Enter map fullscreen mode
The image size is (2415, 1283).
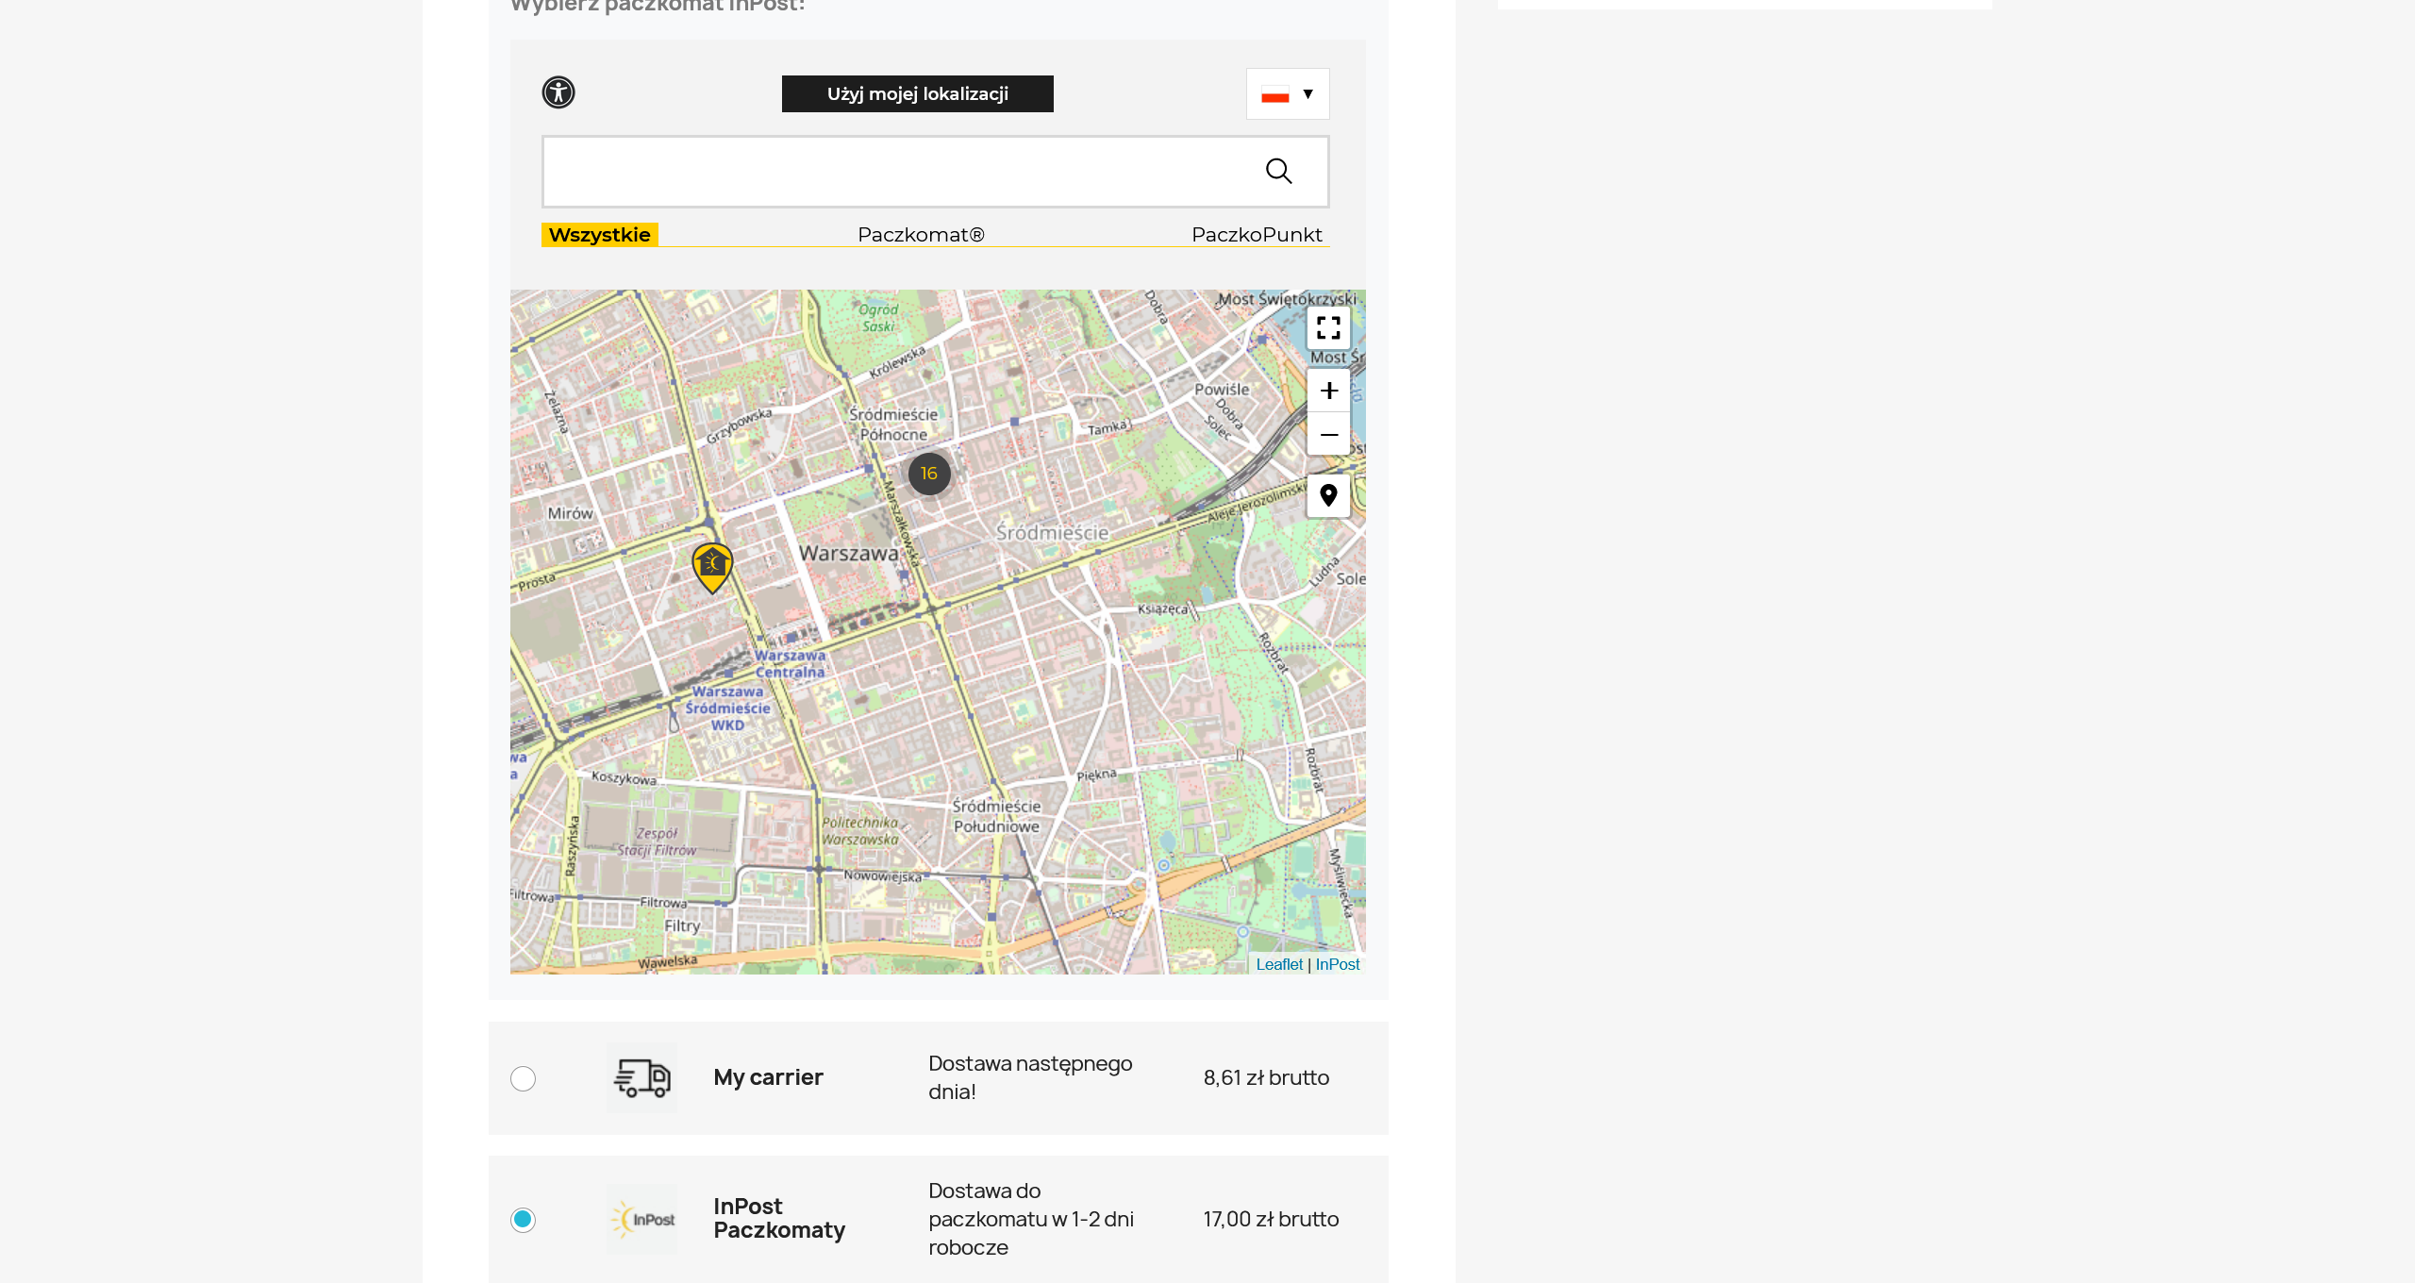pos(1328,327)
